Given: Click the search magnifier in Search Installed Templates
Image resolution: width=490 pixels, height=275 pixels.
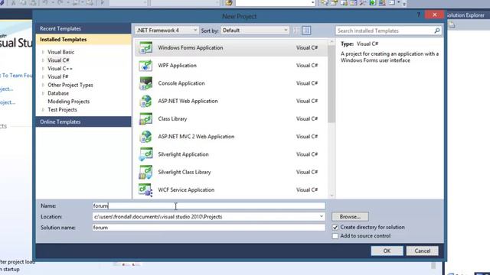Looking at the screenshot, I should (437, 31).
